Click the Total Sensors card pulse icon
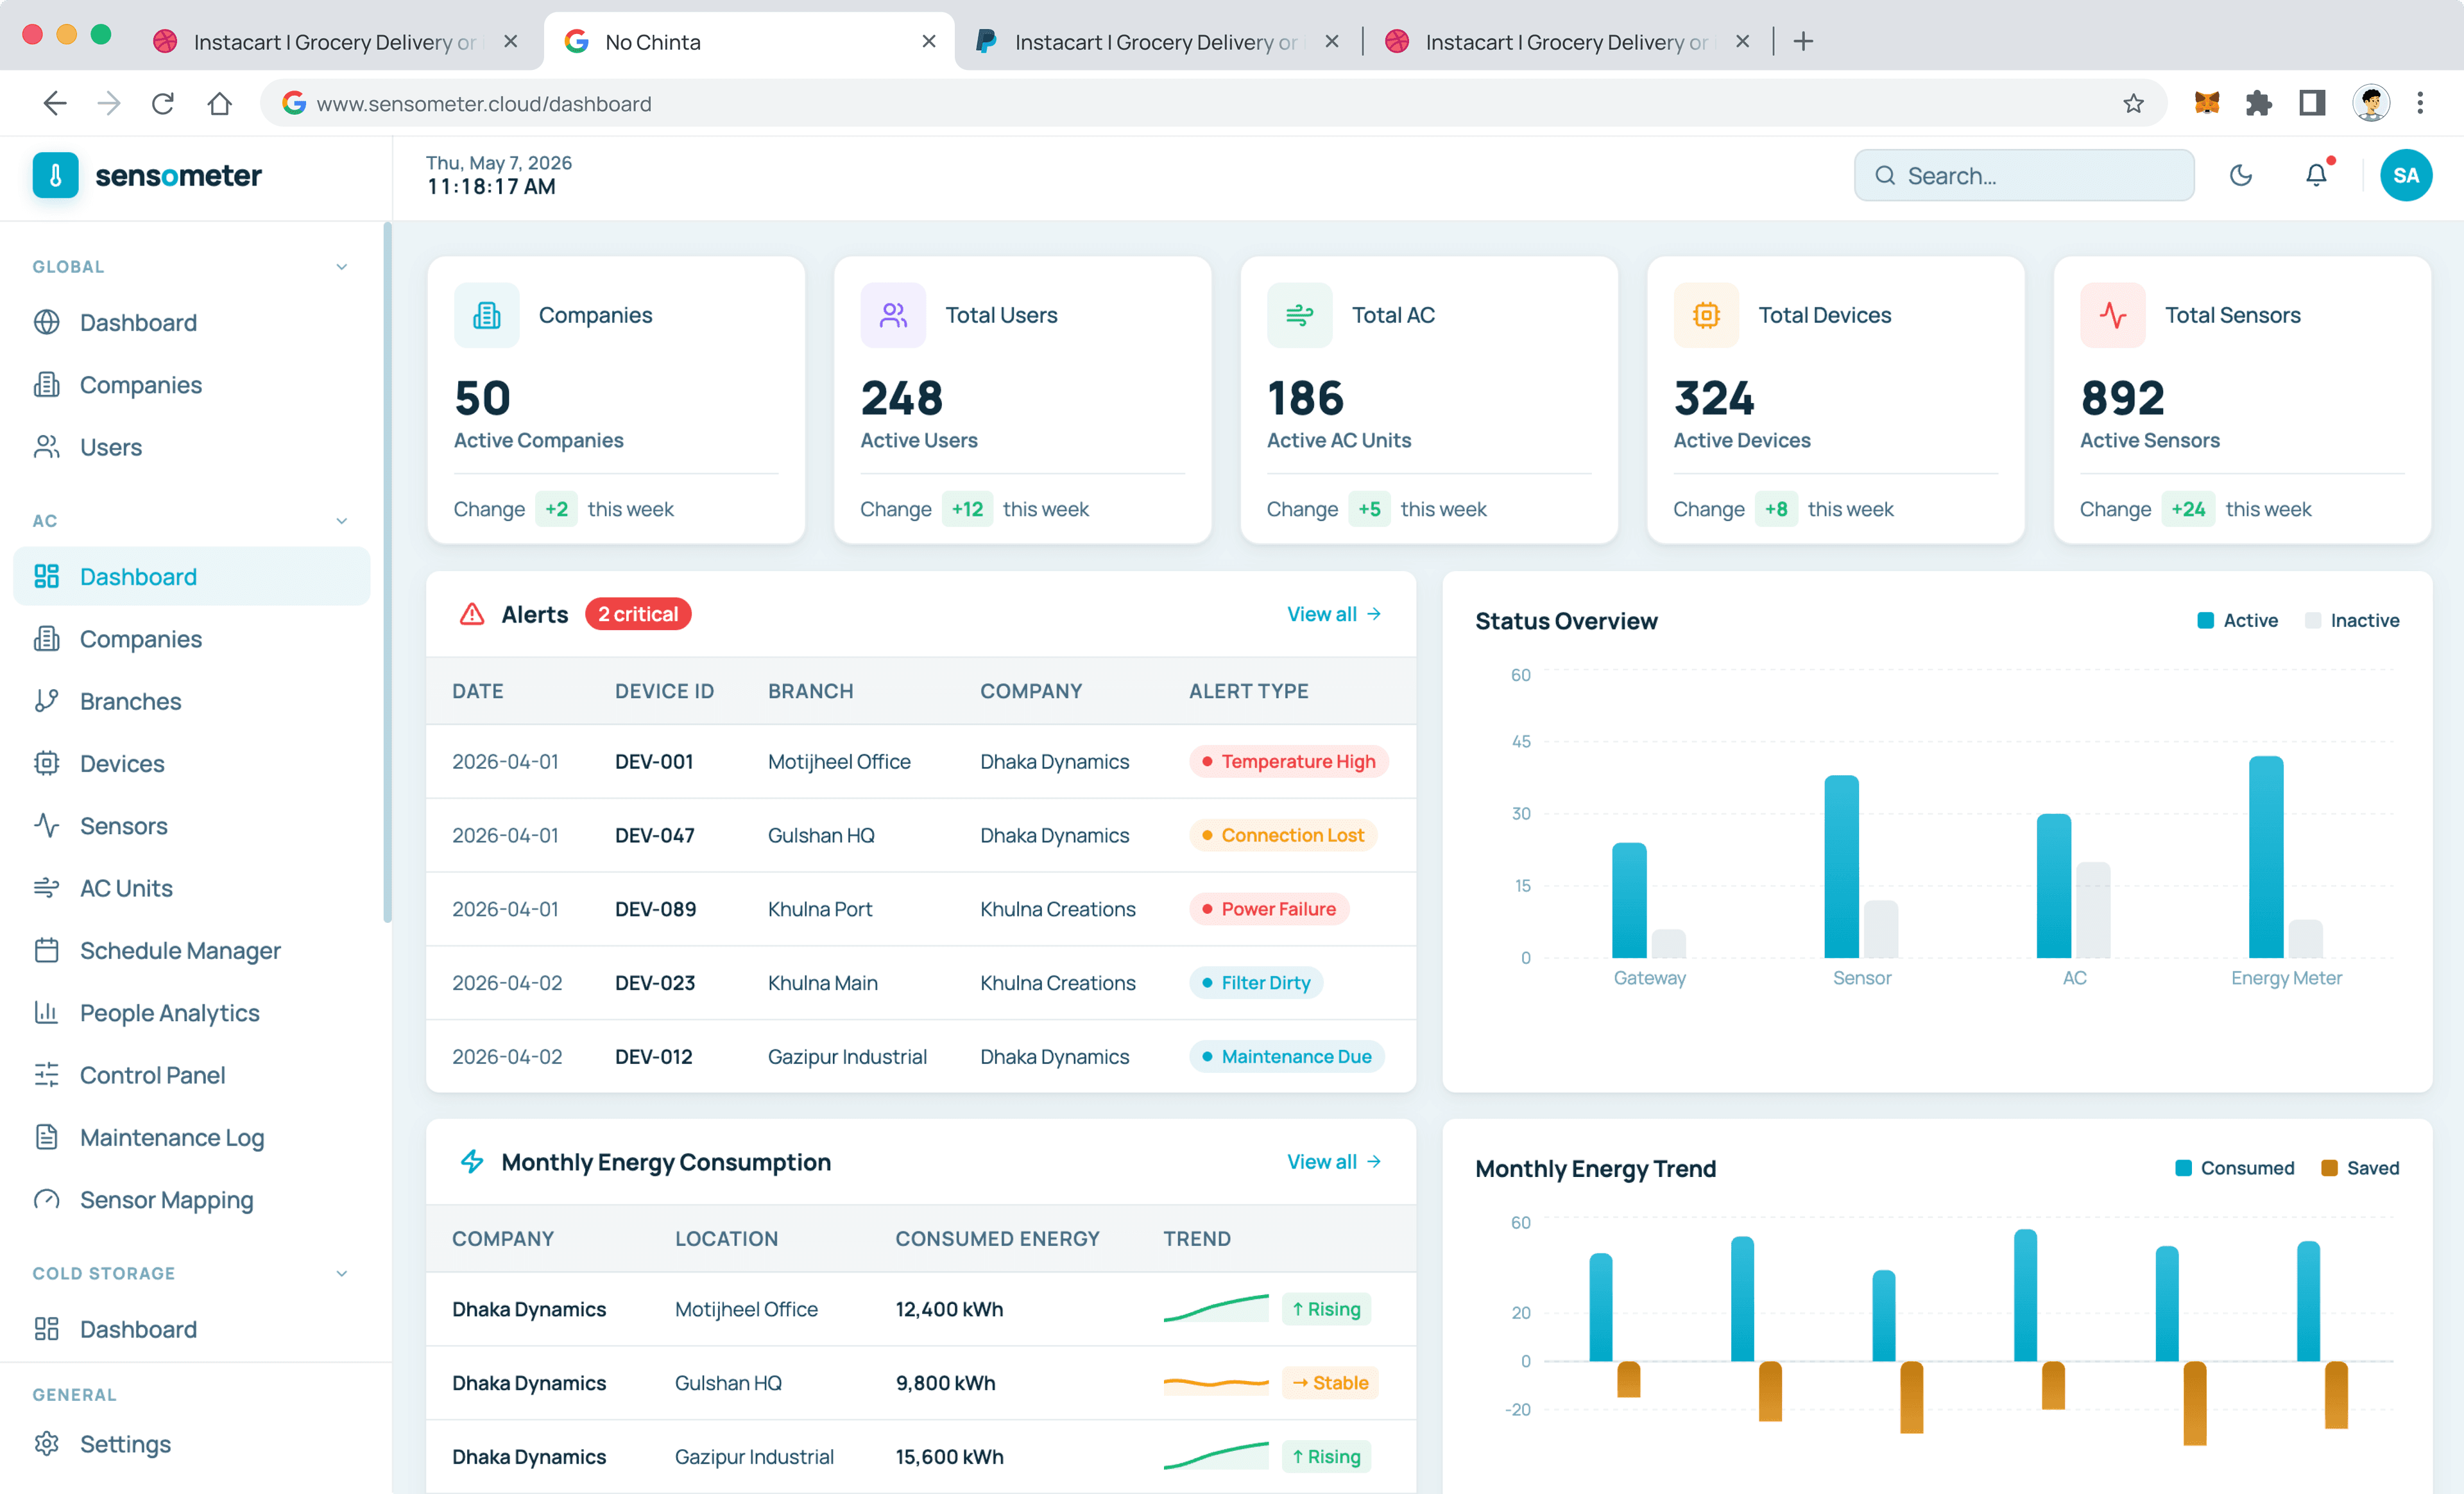This screenshot has width=2464, height=1494. [2113, 315]
